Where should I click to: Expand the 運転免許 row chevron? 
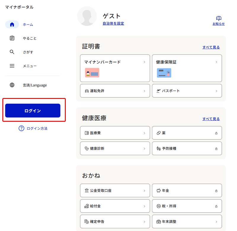click(x=144, y=91)
